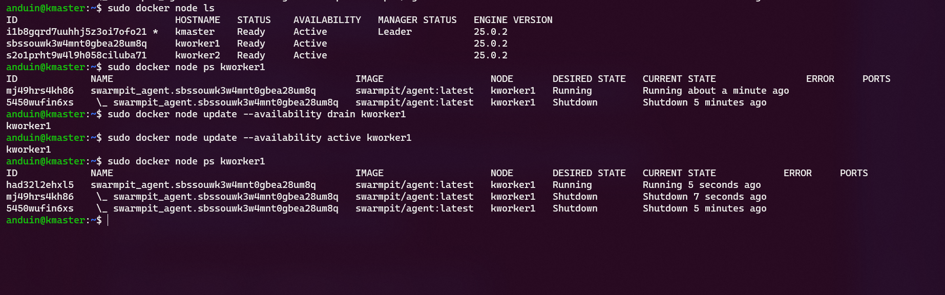This screenshot has height=295, width=945.
Task: Place cursor at the empty final prompt
Action: pos(108,220)
